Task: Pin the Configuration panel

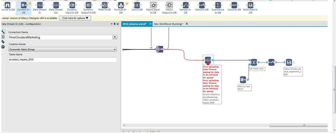Action: (x=114, y=24)
